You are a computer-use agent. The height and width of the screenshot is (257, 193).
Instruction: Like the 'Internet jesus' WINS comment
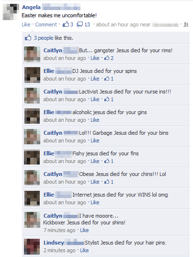[x=95, y=202]
